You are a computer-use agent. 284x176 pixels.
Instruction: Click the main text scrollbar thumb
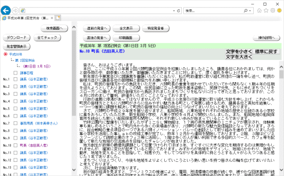[281, 74]
